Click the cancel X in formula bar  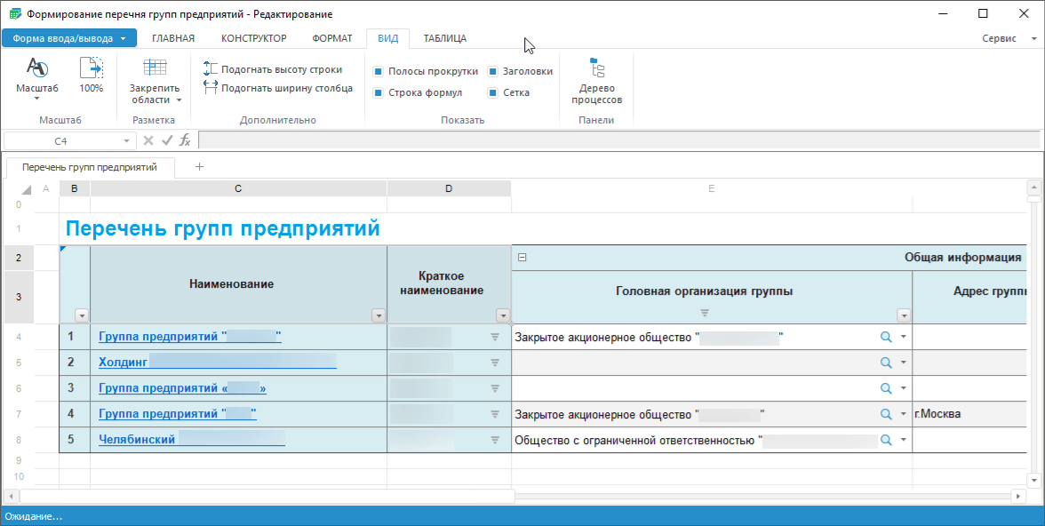pos(148,140)
